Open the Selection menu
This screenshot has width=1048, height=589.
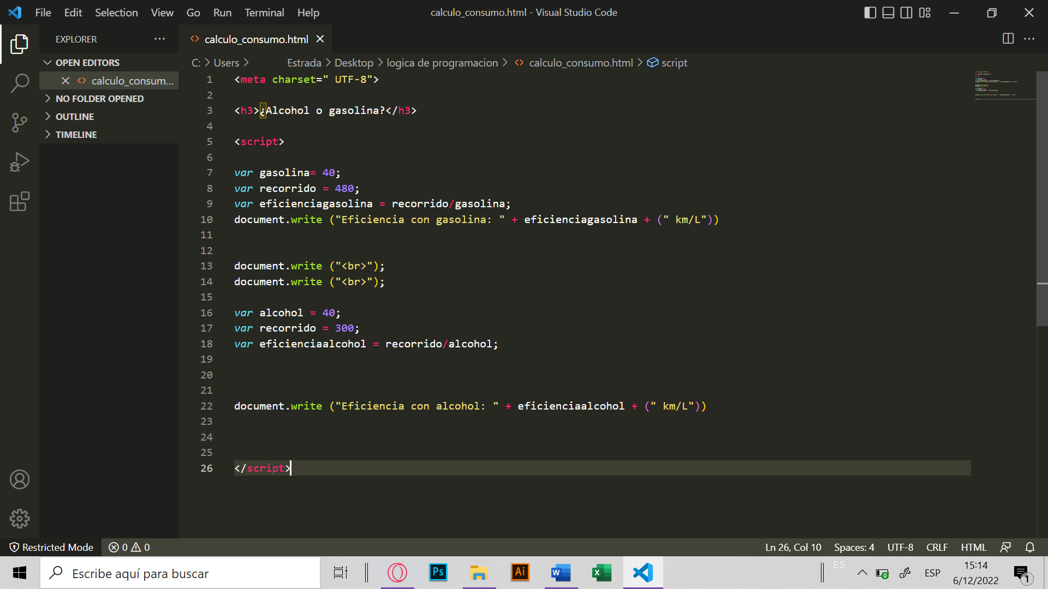pyautogui.click(x=116, y=13)
